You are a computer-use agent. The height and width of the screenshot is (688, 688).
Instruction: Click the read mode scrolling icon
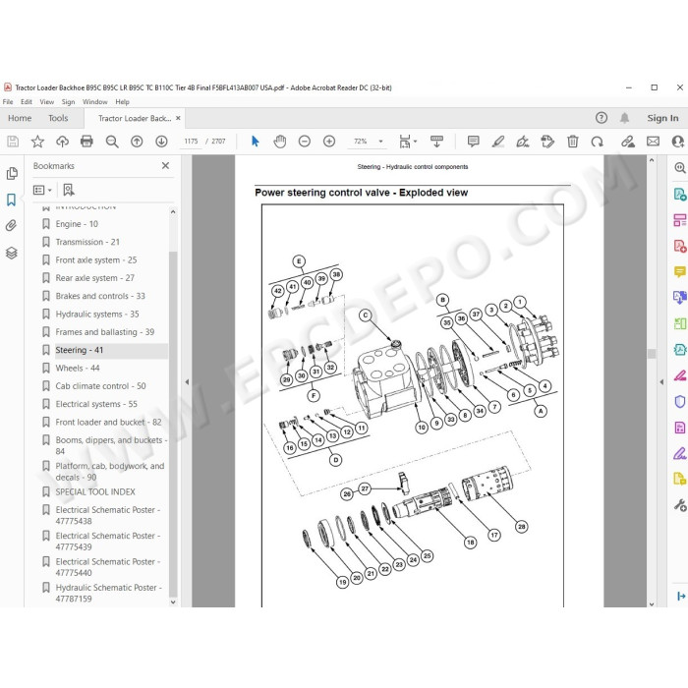pos(436,142)
